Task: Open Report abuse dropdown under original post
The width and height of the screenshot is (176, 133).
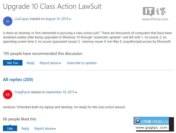Action: 50,63
